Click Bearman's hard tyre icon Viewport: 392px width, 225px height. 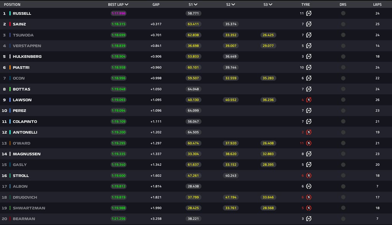click(309, 219)
